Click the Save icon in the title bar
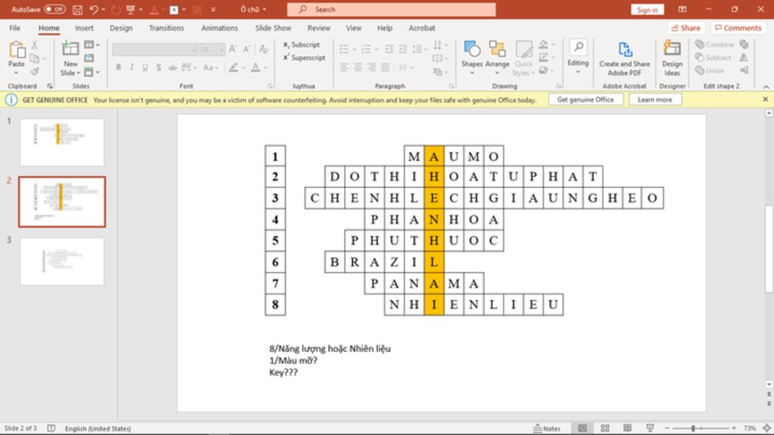Viewport: 774px width, 435px height. (x=77, y=9)
